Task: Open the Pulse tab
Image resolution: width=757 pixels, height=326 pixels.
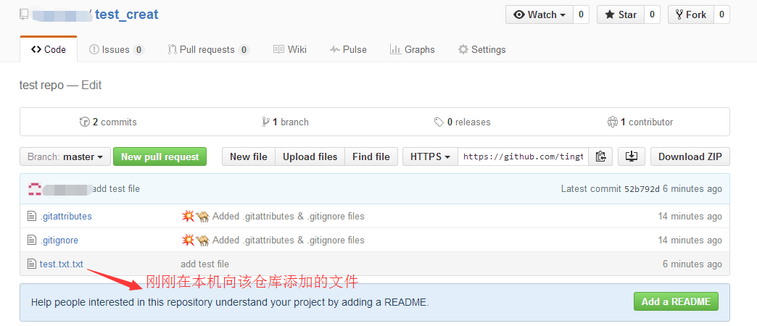Action: click(x=348, y=49)
